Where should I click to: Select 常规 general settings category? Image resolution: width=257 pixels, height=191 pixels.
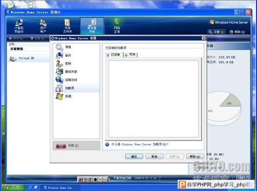(77, 47)
